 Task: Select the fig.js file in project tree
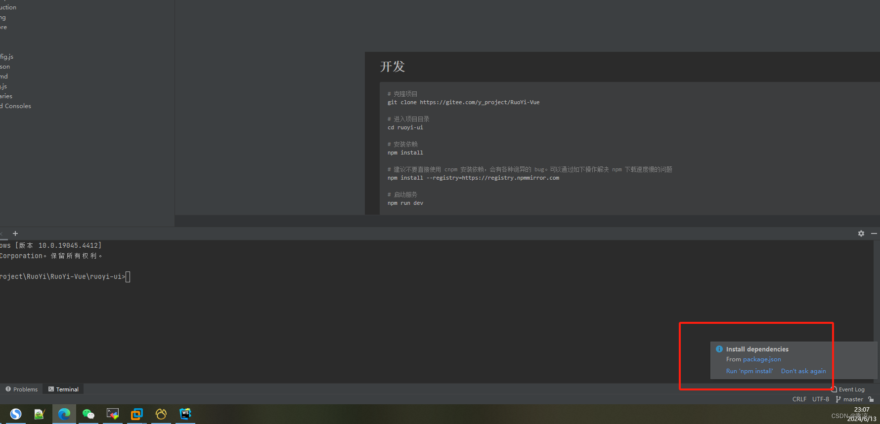coord(7,57)
